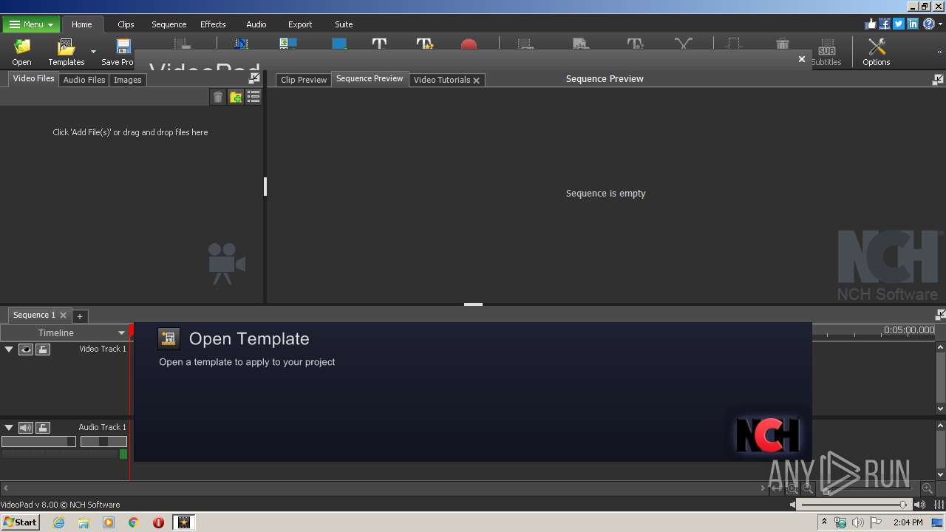Open the Export ribbon tab
946x532 pixels.
click(300, 24)
